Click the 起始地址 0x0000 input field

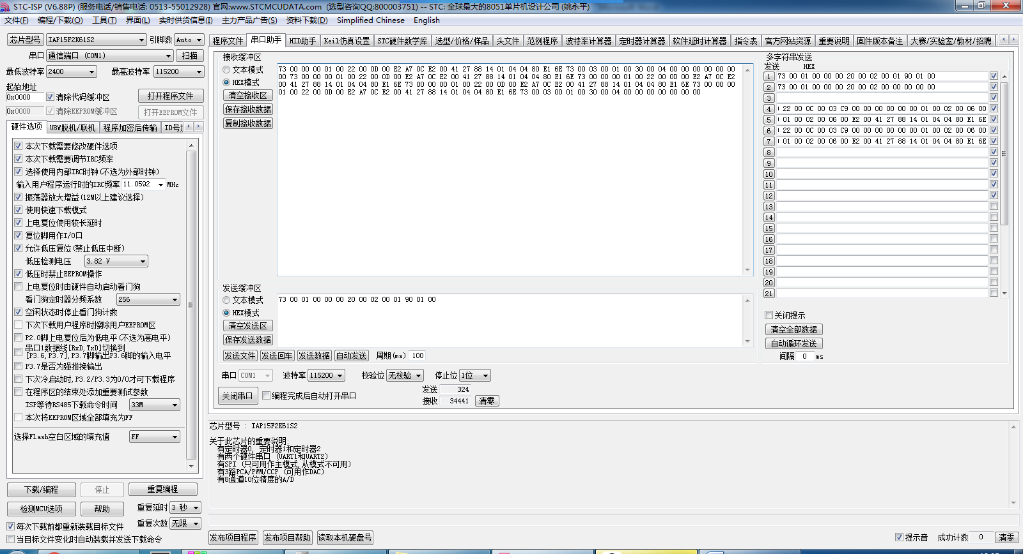point(25,97)
